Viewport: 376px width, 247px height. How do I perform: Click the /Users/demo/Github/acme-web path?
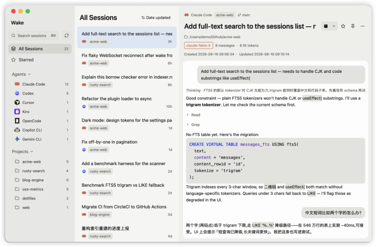pyautogui.click(x=215, y=37)
